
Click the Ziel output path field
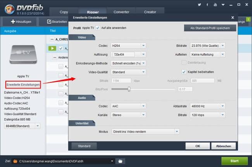(x=64, y=161)
